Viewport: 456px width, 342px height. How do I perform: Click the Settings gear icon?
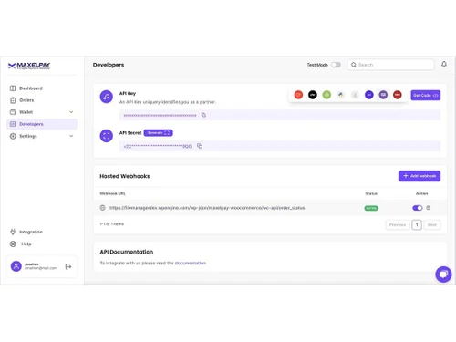pos(13,136)
